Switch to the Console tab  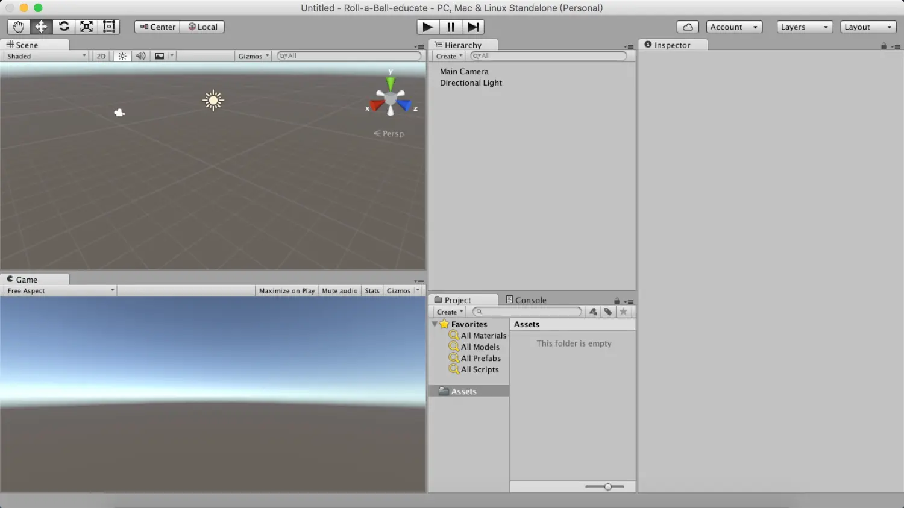click(x=526, y=299)
